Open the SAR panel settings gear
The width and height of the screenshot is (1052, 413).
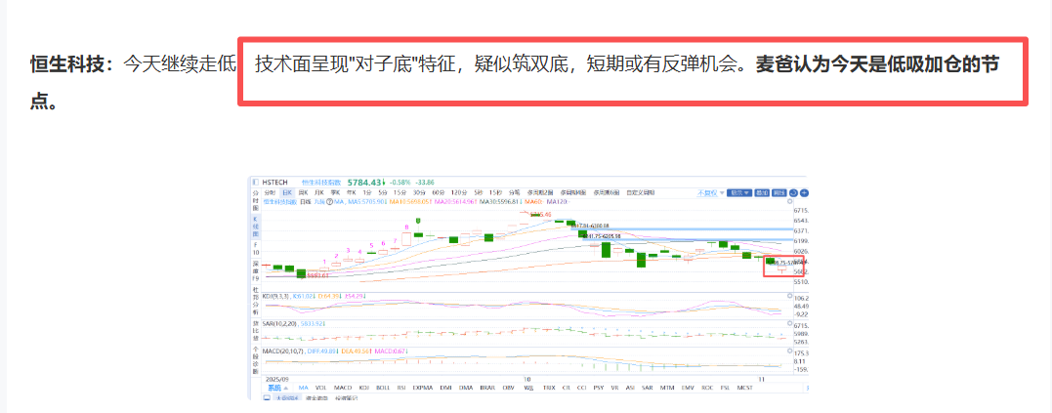coord(789,323)
